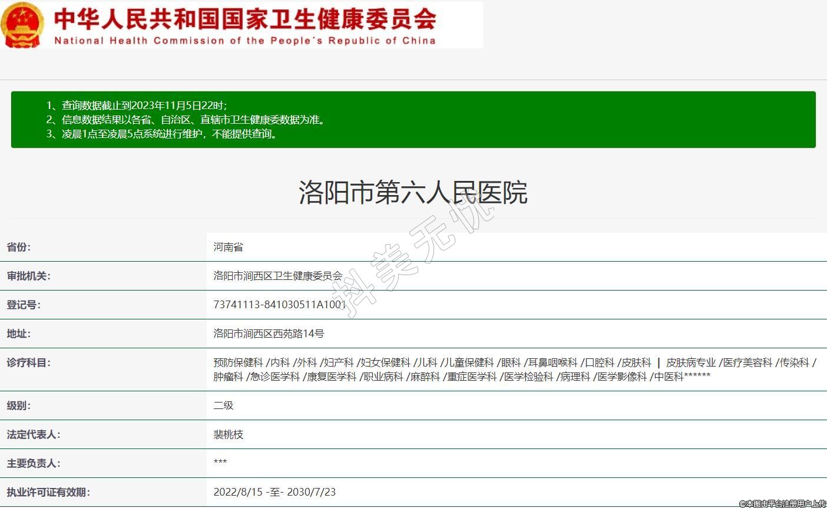The height and width of the screenshot is (508, 827).
Task: Click 中医科 in the departments list
Action: click(x=669, y=377)
